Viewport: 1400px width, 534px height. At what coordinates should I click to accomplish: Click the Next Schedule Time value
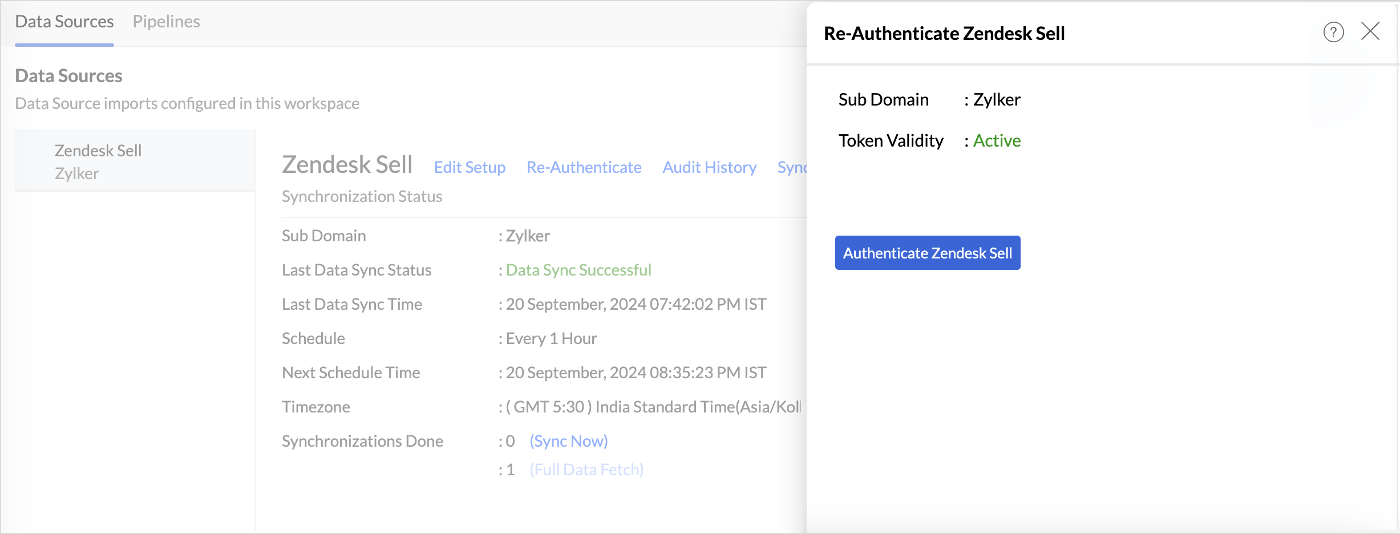pyautogui.click(x=636, y=373)
